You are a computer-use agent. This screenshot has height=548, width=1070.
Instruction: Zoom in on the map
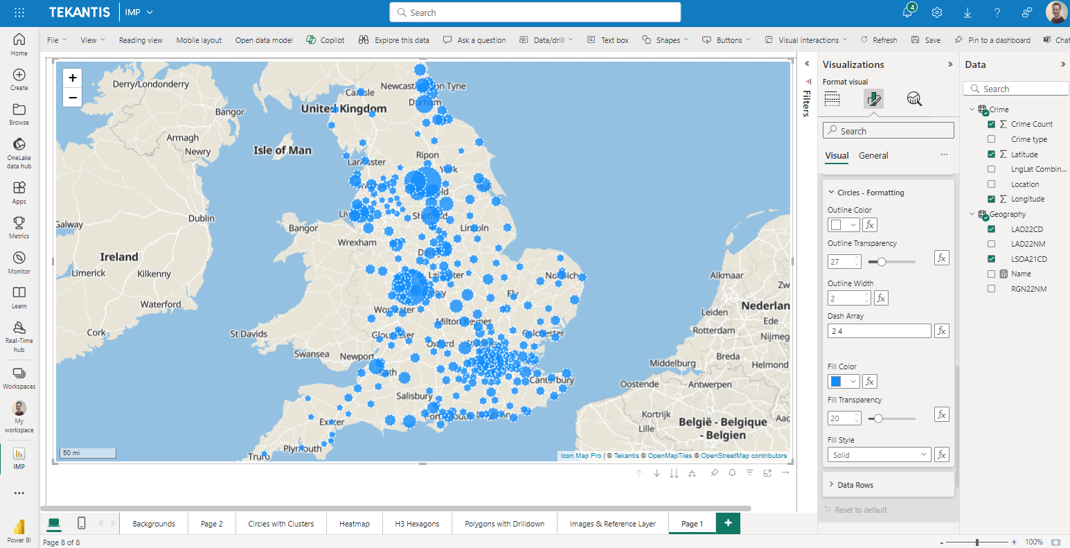pyautogui.click(x=73, y=78)
